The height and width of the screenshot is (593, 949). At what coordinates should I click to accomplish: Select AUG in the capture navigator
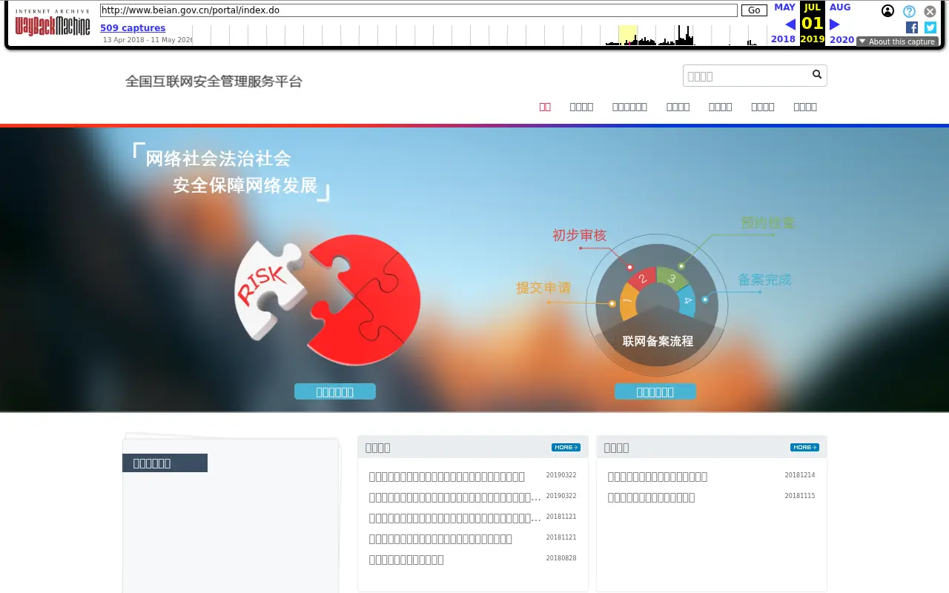click(x=840, y=7)
